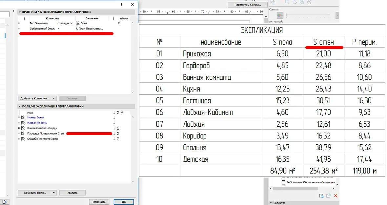Click reorder handle of Номер Зоны field
Viewport: 387px width, 205px height.
(19, 117)
